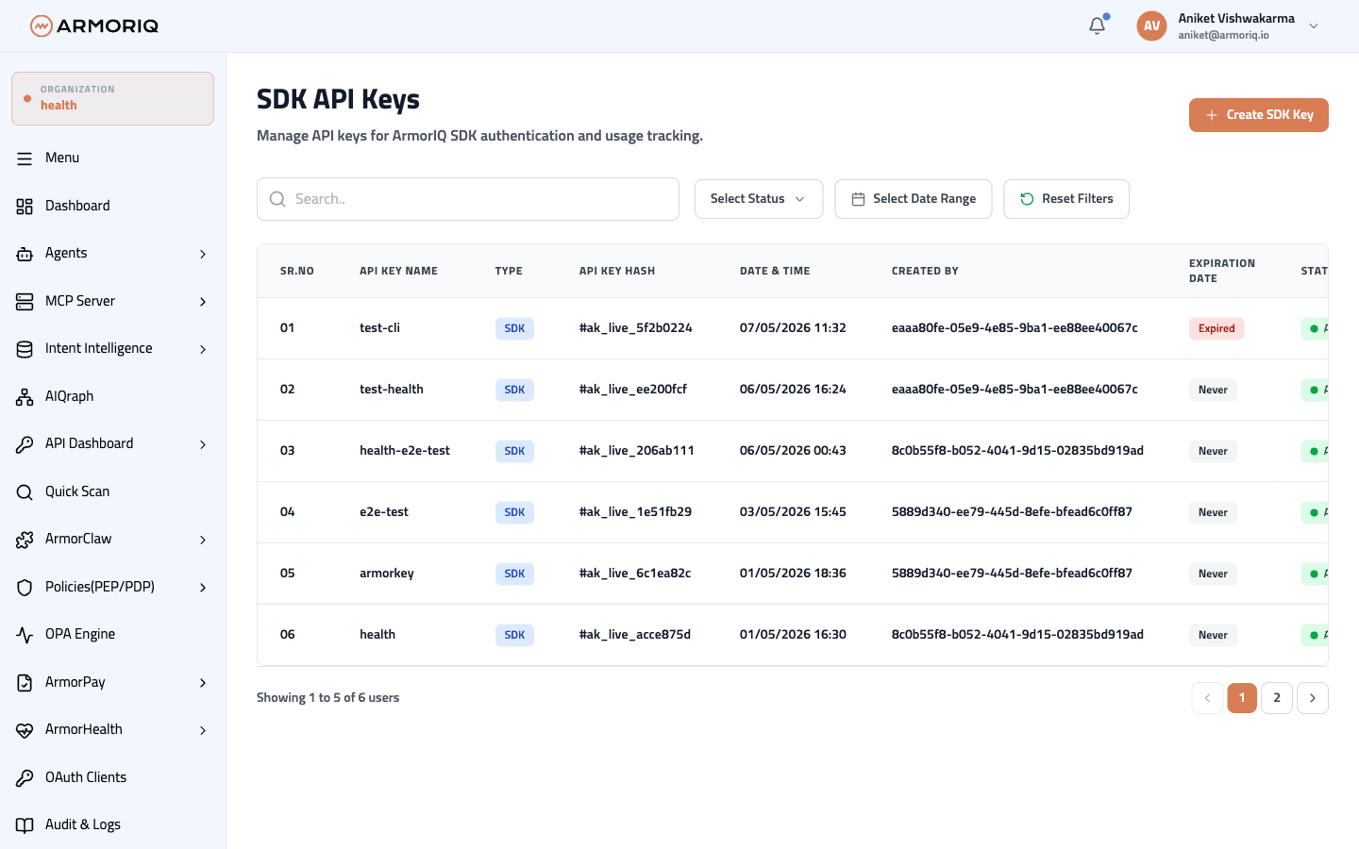Click Select Date Range button
Viewport: 1359px width, 849px height.
coord(914,199)
